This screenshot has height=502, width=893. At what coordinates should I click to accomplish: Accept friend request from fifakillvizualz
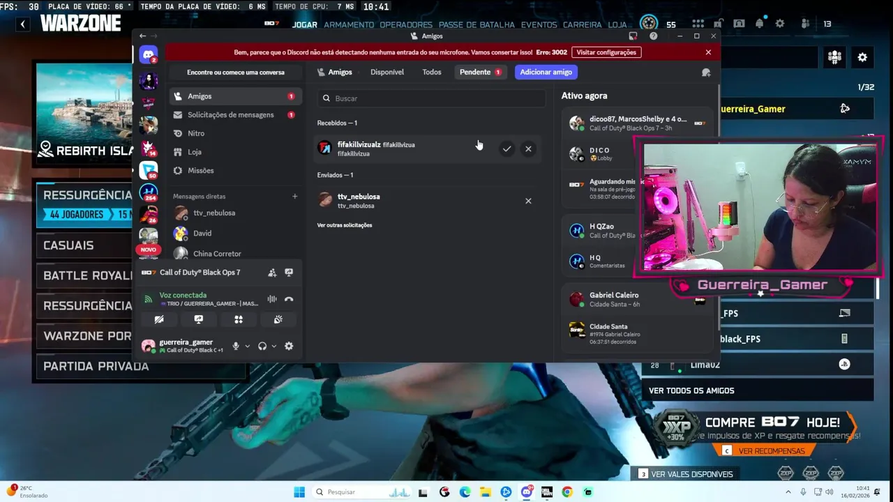[x=506, y=149]
